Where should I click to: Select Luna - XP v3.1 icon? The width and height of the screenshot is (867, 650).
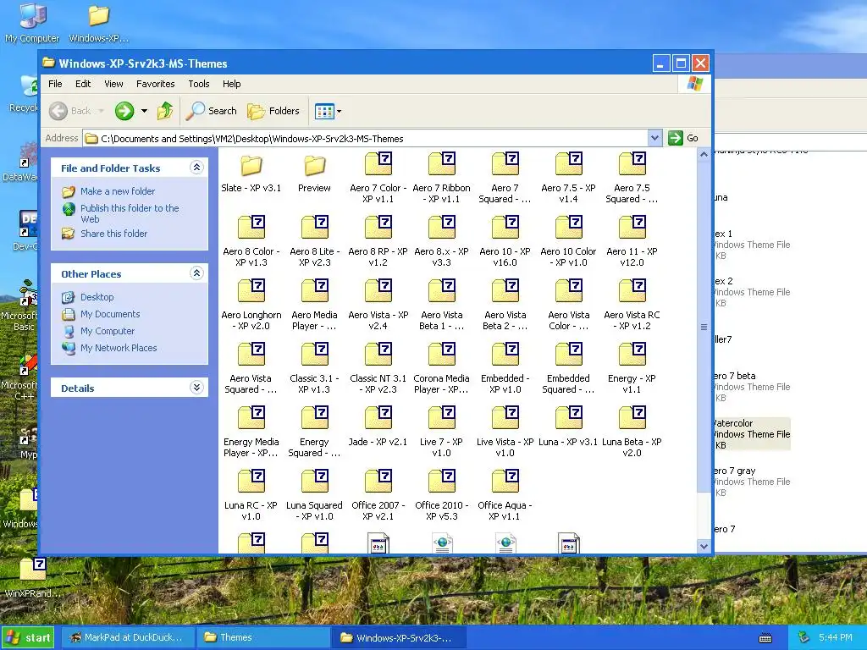click(569, 418)
